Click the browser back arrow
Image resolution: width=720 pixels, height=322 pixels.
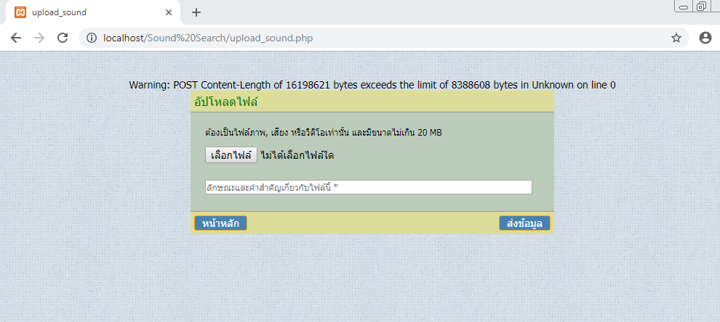click(x=16, y=38)
